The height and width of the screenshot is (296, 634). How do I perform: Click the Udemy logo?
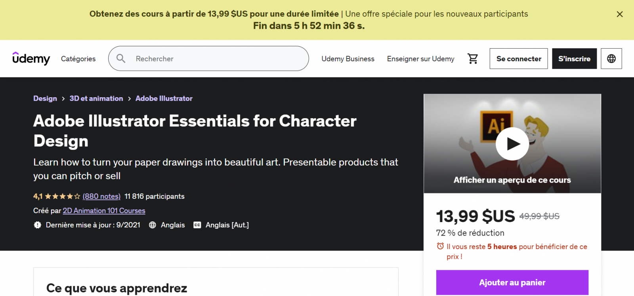(x=31, y=58)
